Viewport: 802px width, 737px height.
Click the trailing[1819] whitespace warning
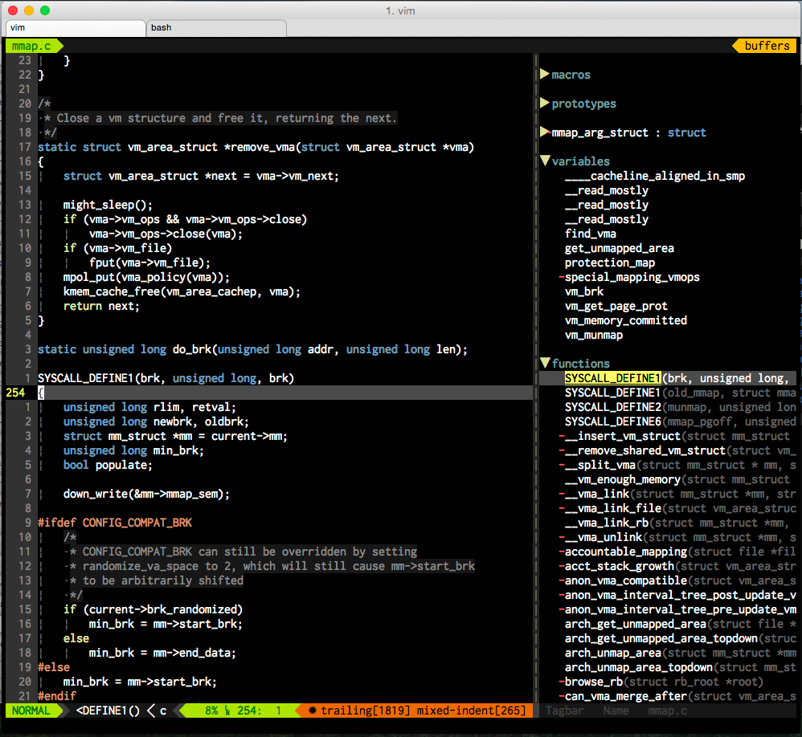(x=365, y=711)
